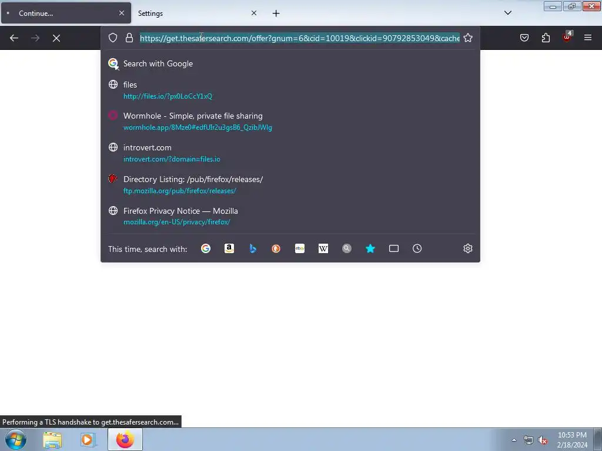602x451 pixels.
Task: Open the Windows Start menu
Action: click(16, 439)
